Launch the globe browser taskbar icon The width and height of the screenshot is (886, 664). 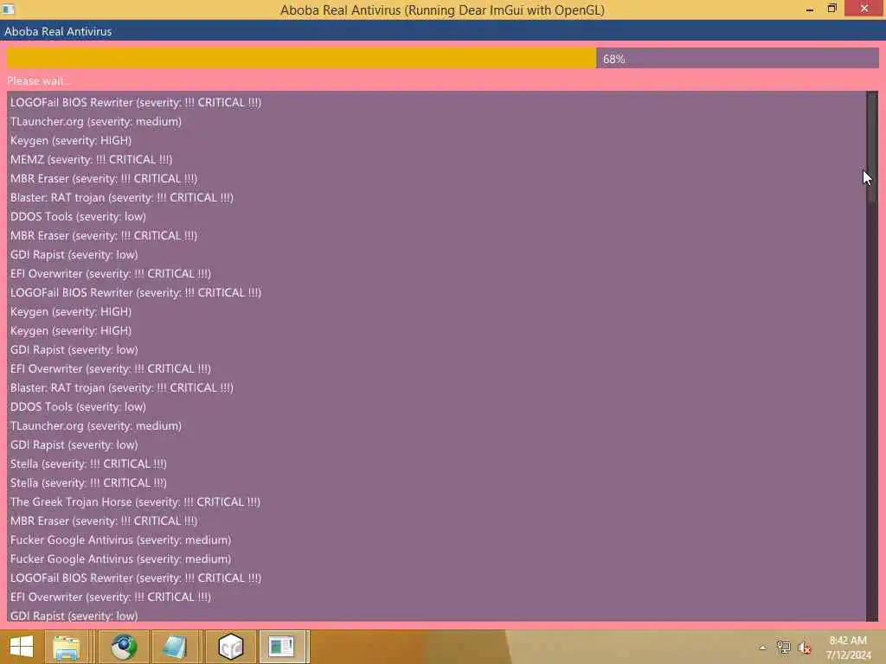click(x=124, y=647)
